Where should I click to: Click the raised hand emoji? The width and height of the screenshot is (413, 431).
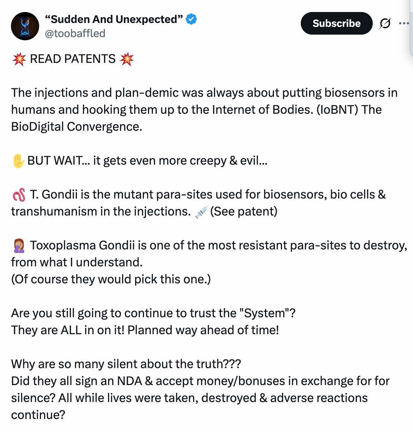point(18,161)
